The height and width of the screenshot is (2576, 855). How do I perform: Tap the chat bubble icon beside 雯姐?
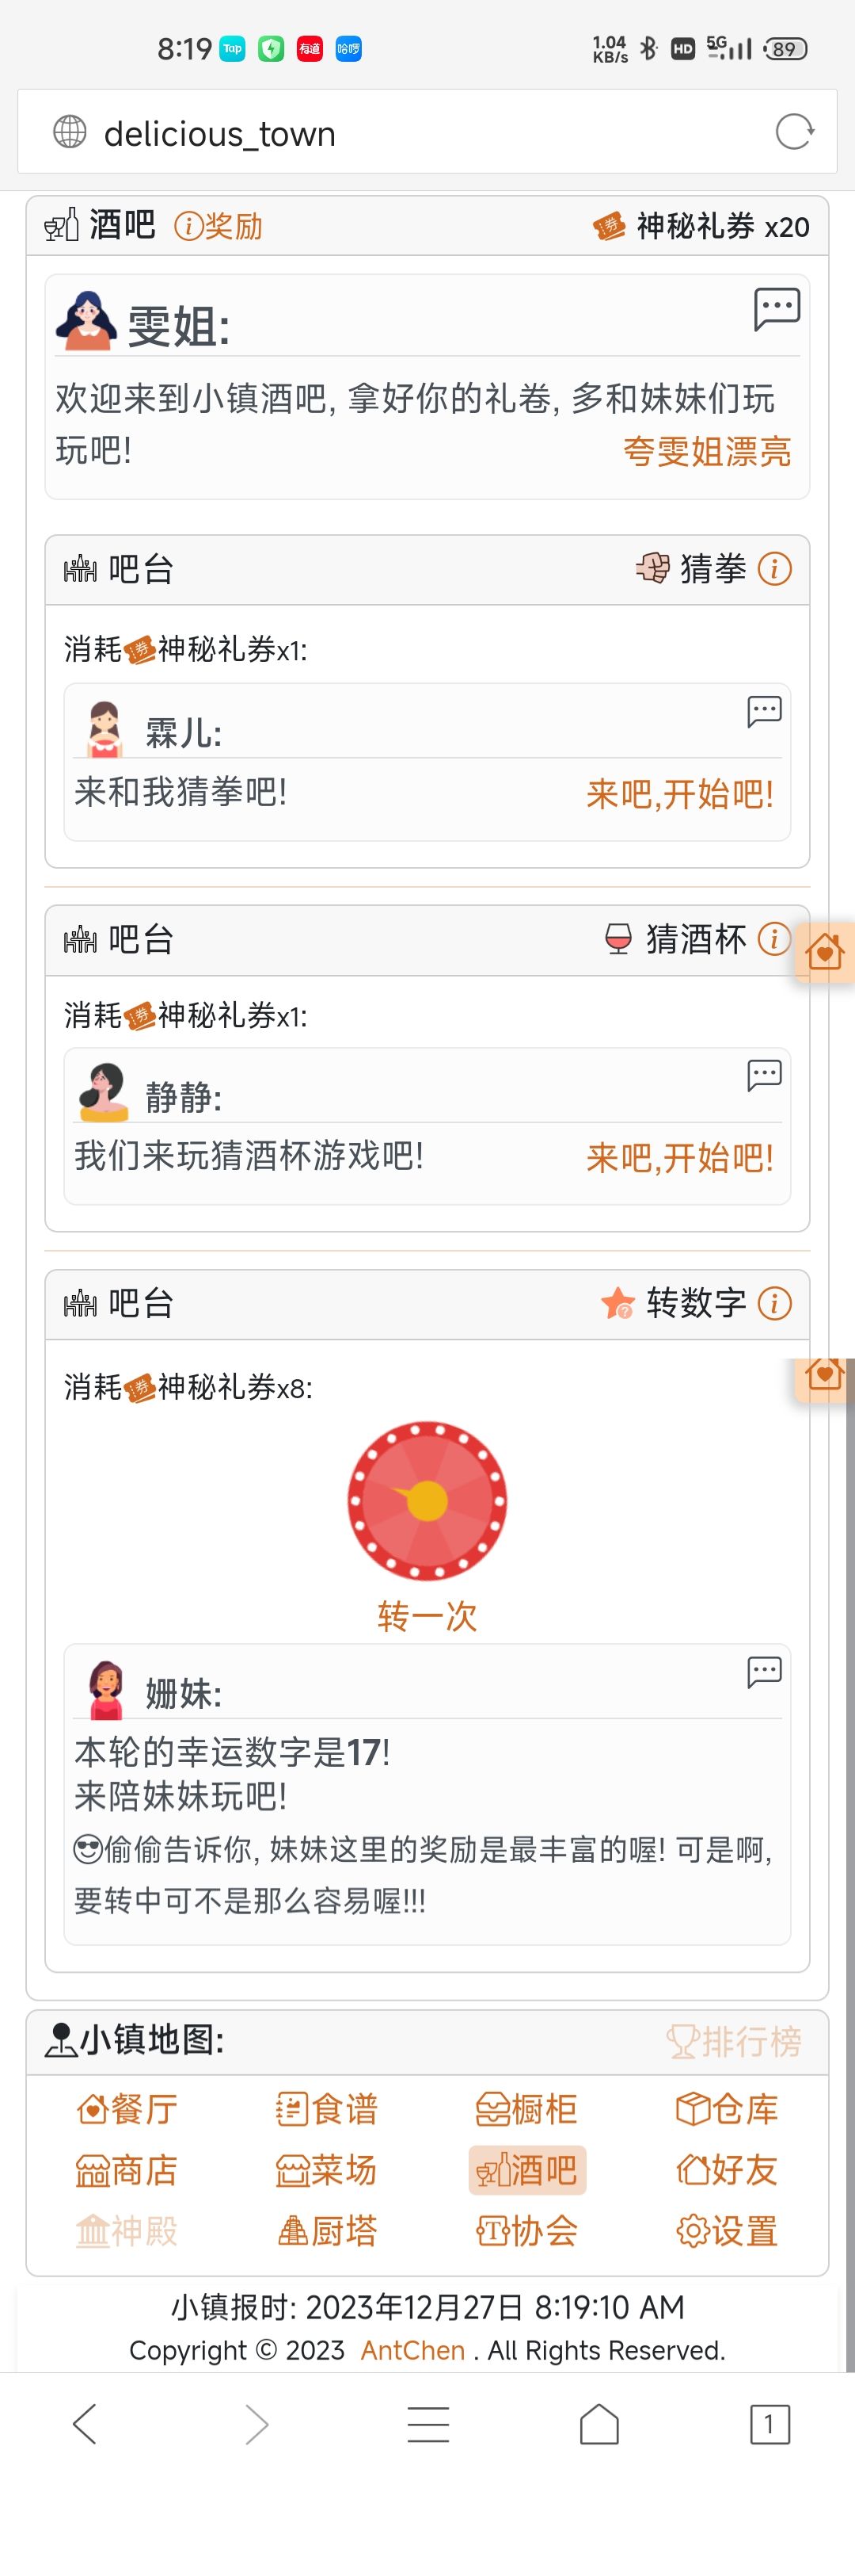click(x=776, y=309)
